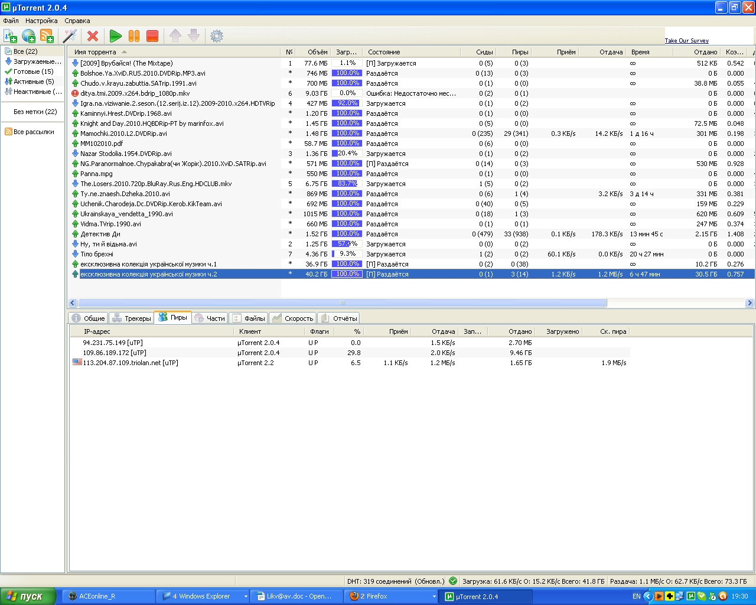The width and height of the screenshot is (756, 605).
Task: Open the Скорость tab
Action: click(293, 318)
